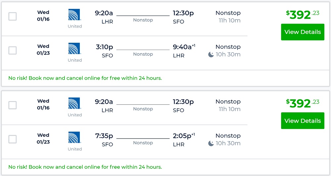Image resolution: width=331 pixels, height=176 pixels.
Task: Click the 7:35p SFO departure time
Action: [x=104, y=136]
